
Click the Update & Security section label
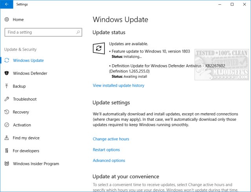[x=20, y=49]
